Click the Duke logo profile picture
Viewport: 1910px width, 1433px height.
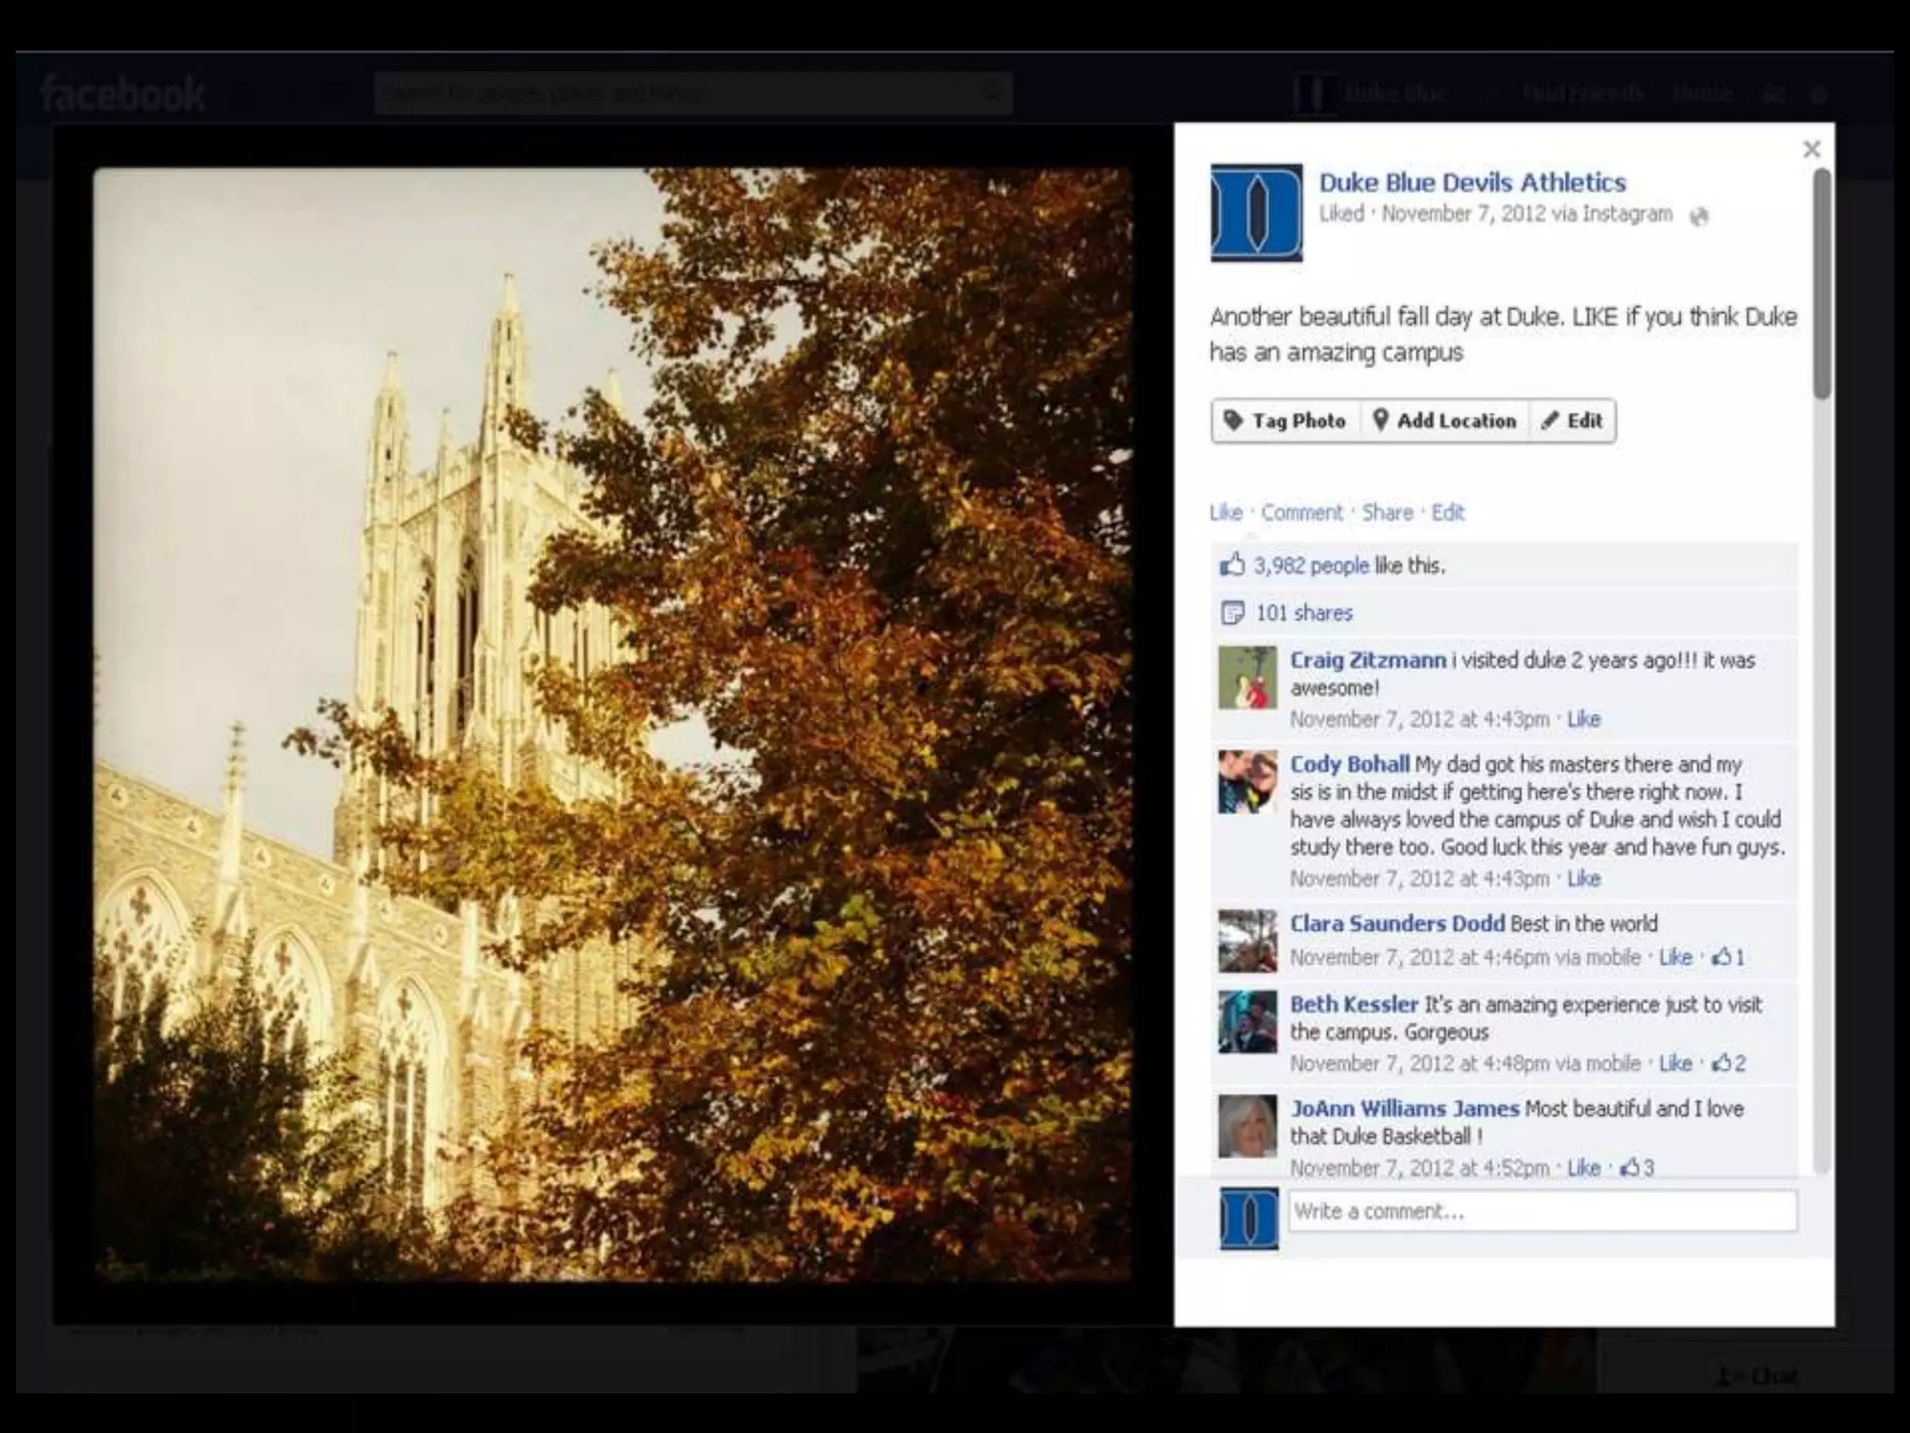click(1255, 213)
